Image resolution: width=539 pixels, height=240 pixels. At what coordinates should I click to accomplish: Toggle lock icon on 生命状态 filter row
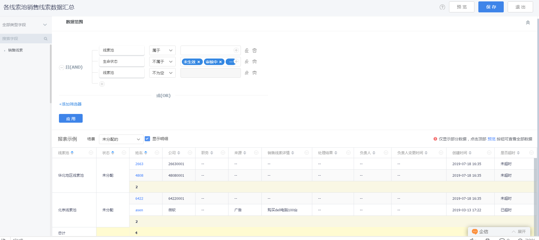click(x=247, y=62)
